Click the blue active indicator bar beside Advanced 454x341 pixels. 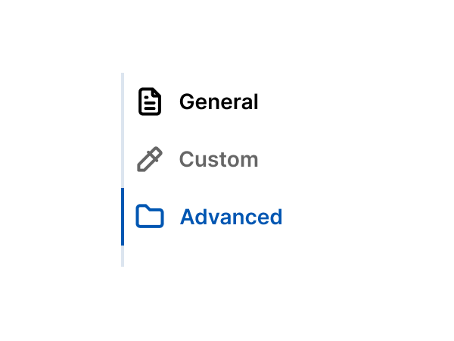pos(123,217)
